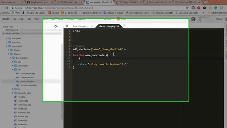Switch to the Shortcode API browser tab

[187, 2]
